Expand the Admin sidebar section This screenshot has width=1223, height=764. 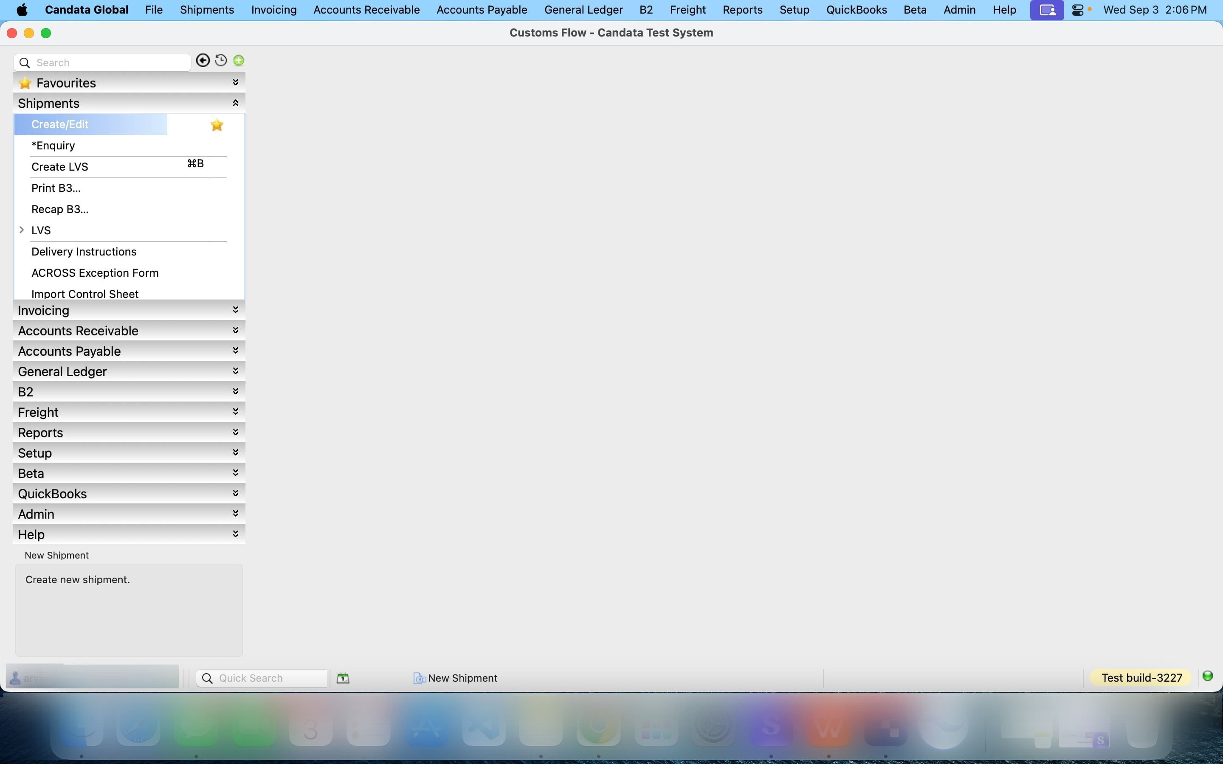(x=236, y=514)
